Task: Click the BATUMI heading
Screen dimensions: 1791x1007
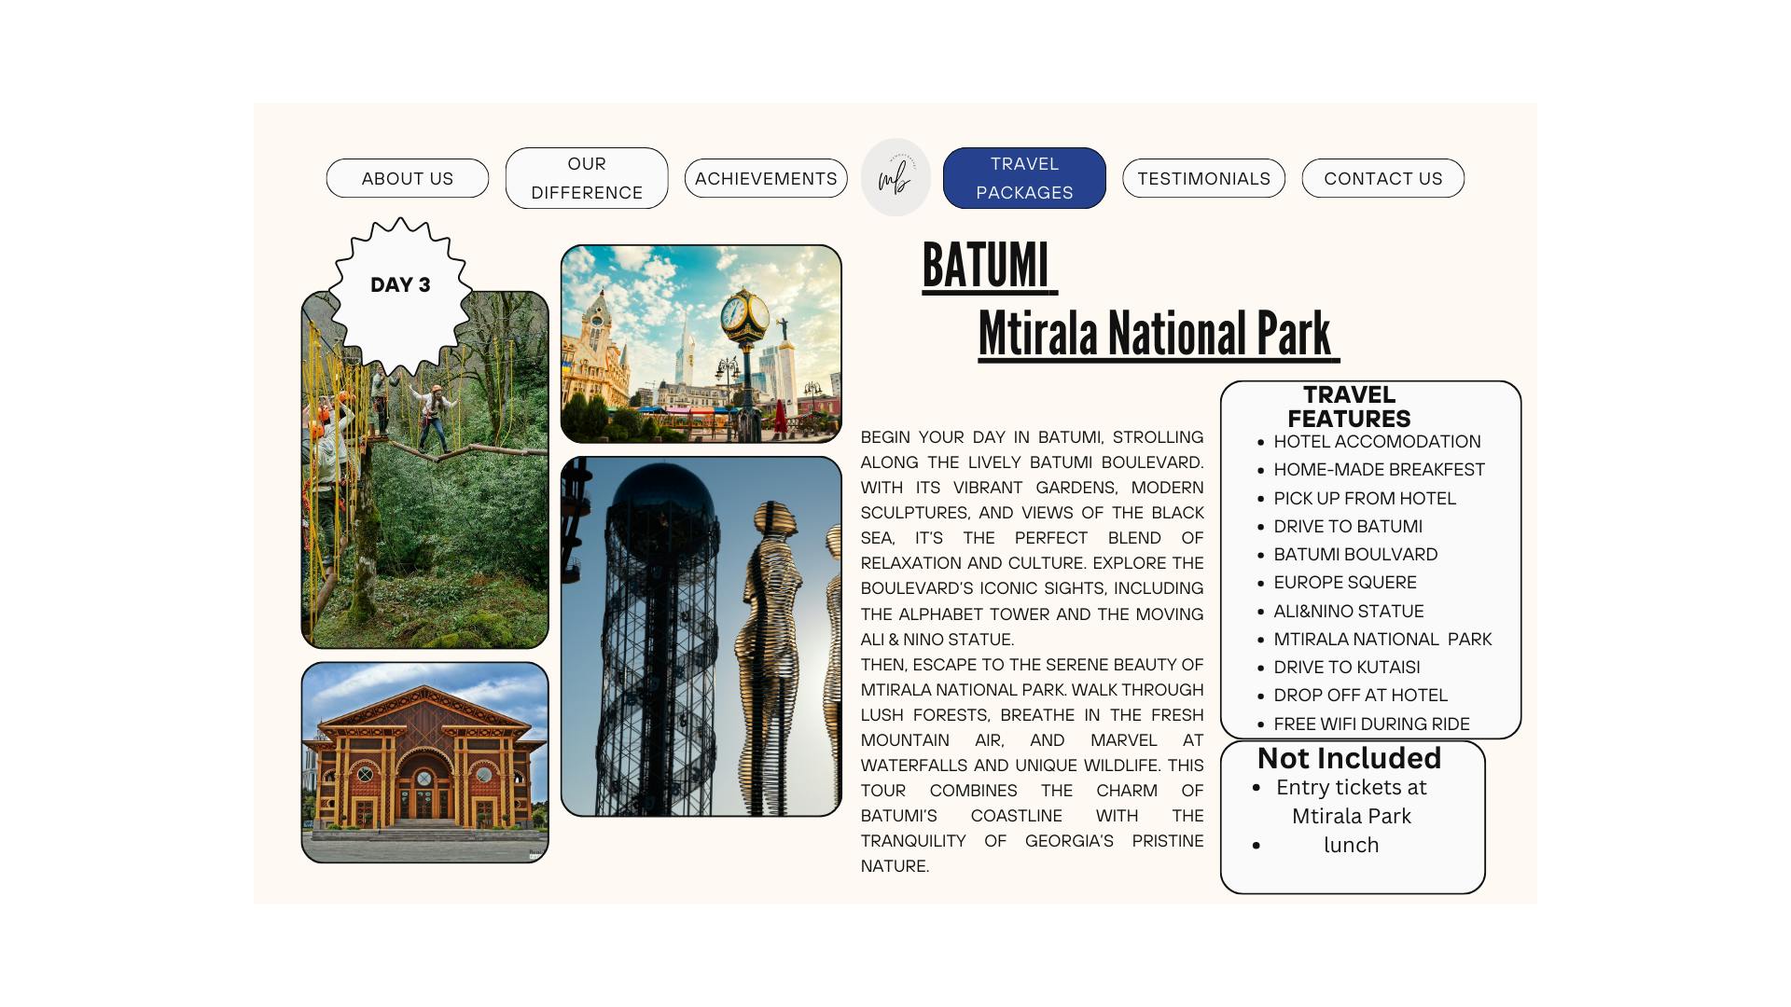Action: [986, 266]
